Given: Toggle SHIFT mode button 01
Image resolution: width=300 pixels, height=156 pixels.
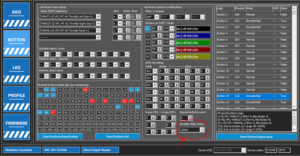Looking at the screenshot, I should click(148, 29).
